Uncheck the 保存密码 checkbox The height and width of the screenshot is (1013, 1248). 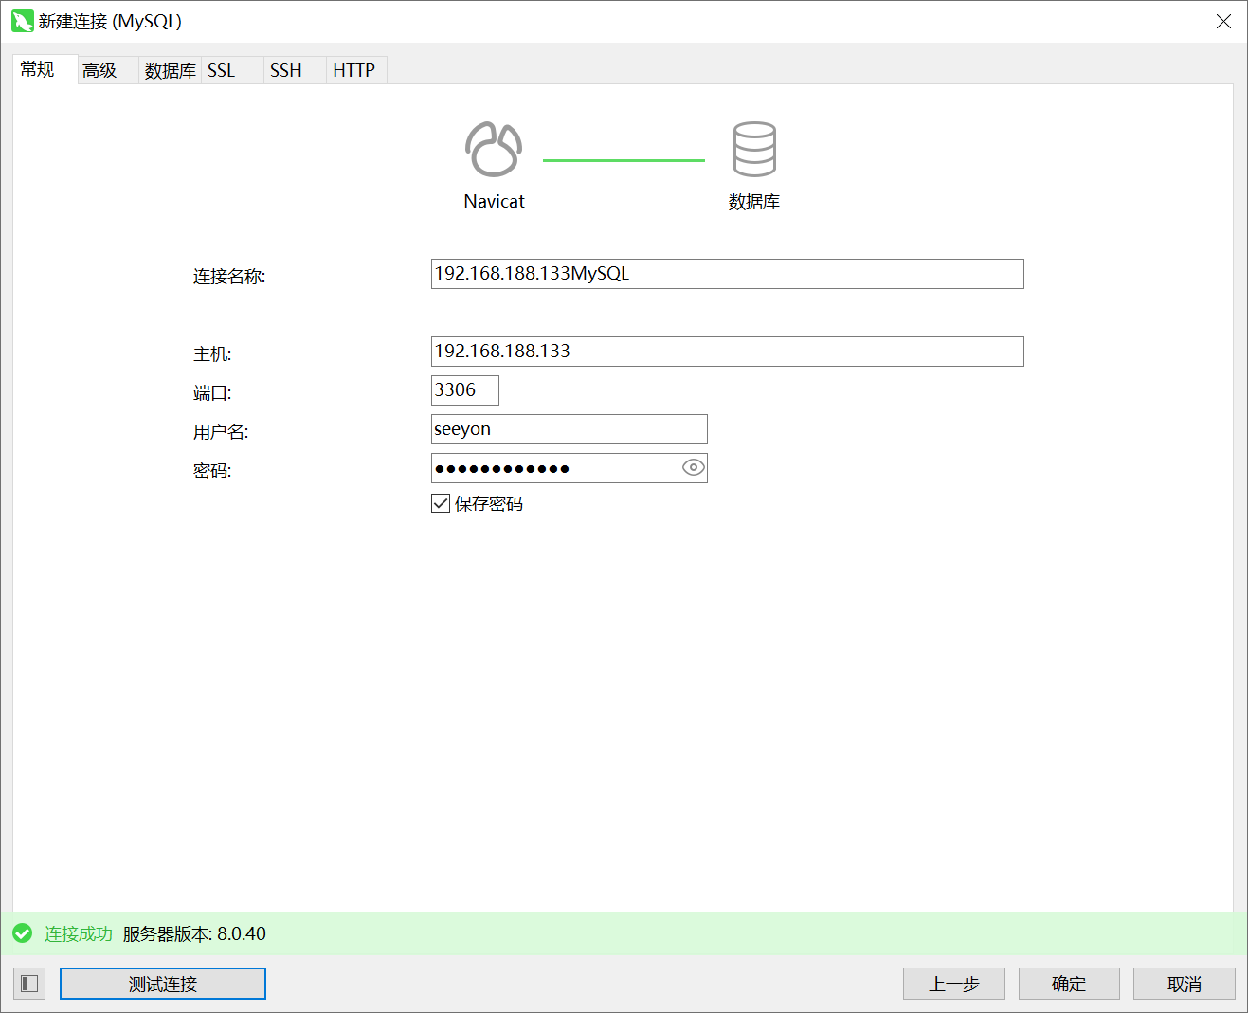(x=441, y=503)
